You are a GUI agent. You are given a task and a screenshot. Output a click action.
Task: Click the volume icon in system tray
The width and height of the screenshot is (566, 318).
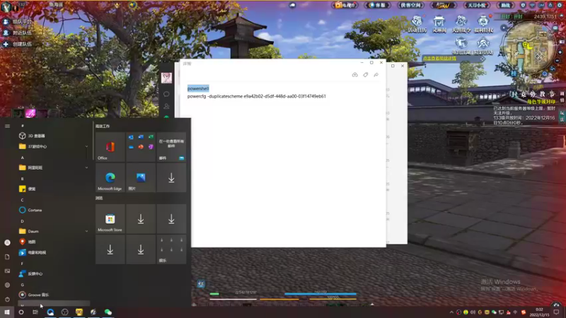473,312
